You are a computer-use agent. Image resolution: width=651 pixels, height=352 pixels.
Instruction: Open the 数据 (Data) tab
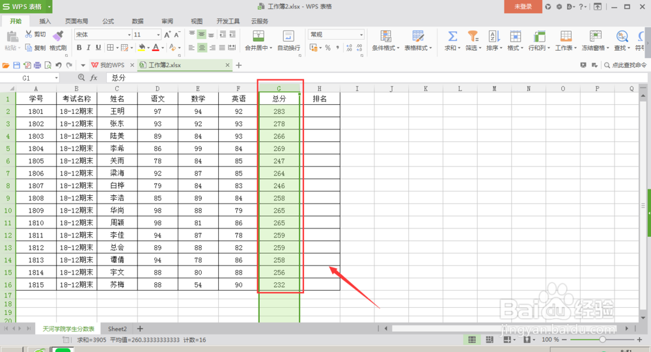point(137,21)
